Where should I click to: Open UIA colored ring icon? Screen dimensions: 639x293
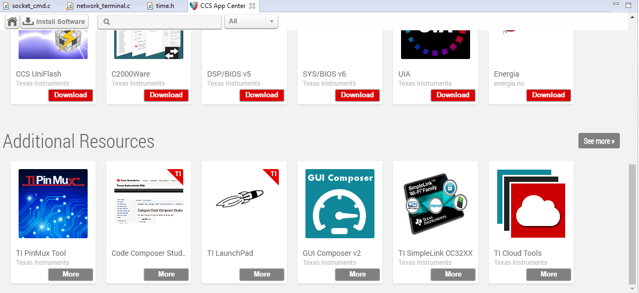(436, 45)
